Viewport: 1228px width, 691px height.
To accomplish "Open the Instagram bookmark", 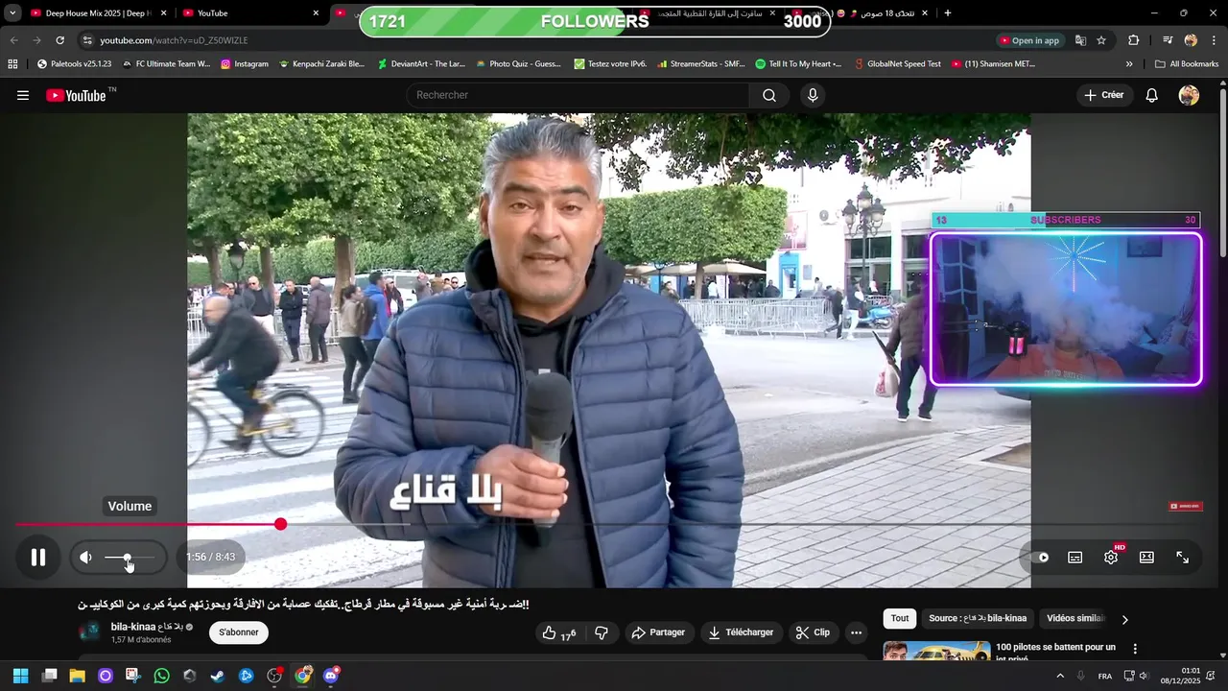I will coord(245,64).
